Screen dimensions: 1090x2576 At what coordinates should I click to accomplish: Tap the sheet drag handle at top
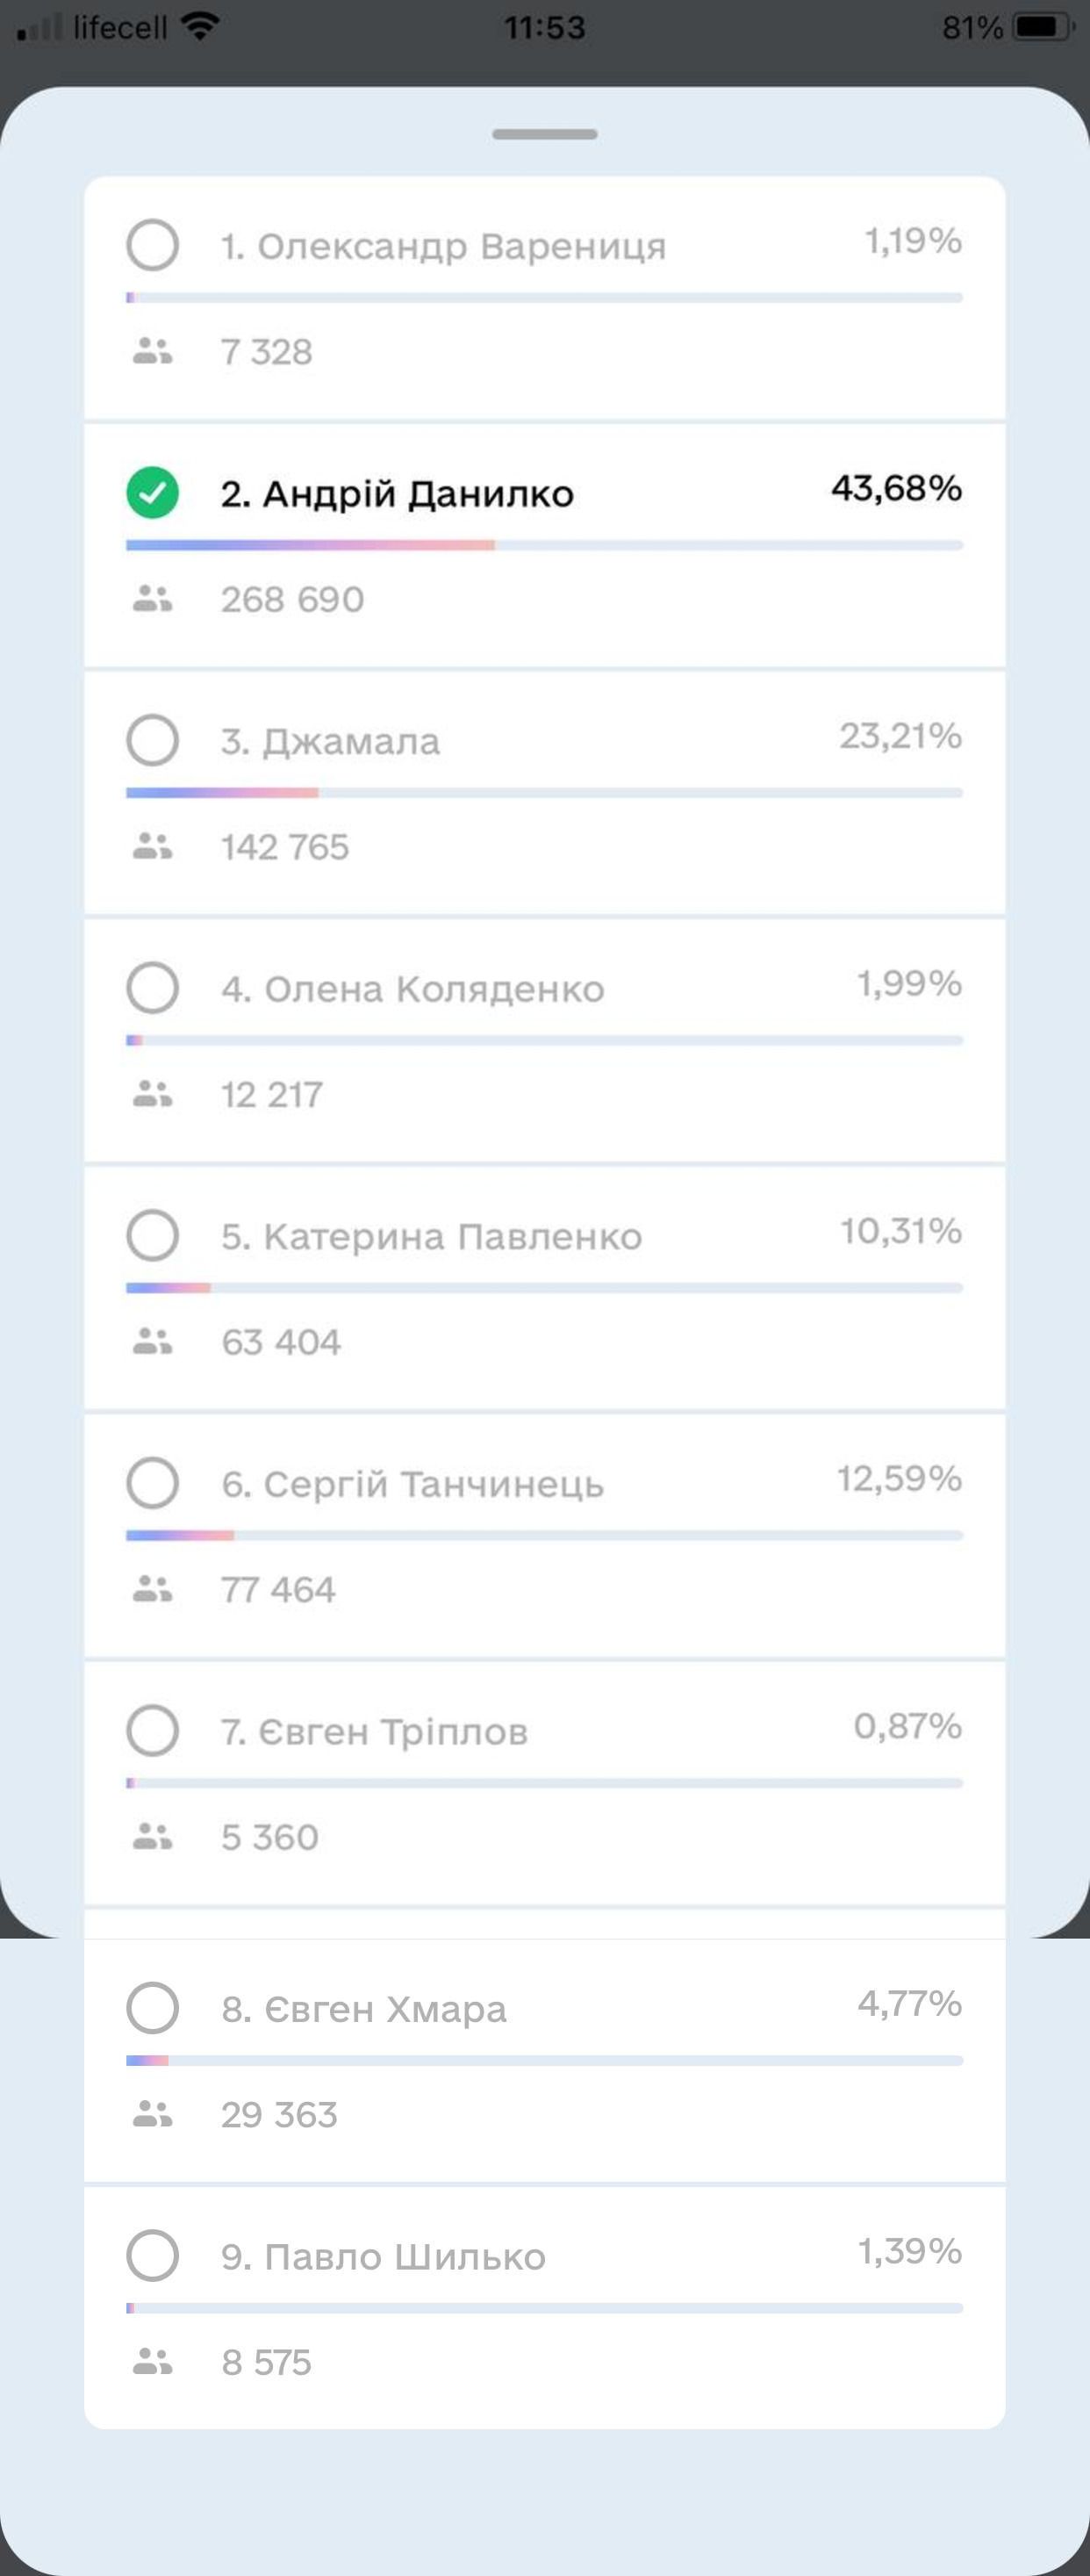coord(544,134)
